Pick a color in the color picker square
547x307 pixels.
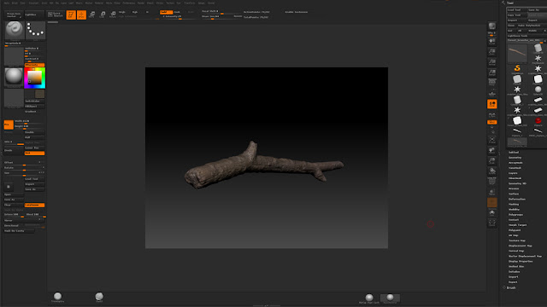[34, 78]
